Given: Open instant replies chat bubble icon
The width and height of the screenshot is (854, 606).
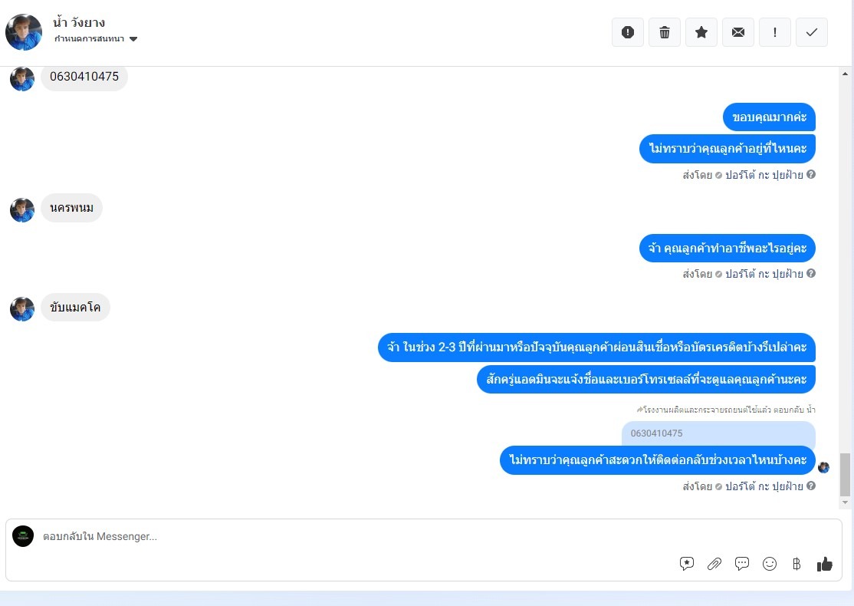Looking at the screenshot, I should (742, 564).
